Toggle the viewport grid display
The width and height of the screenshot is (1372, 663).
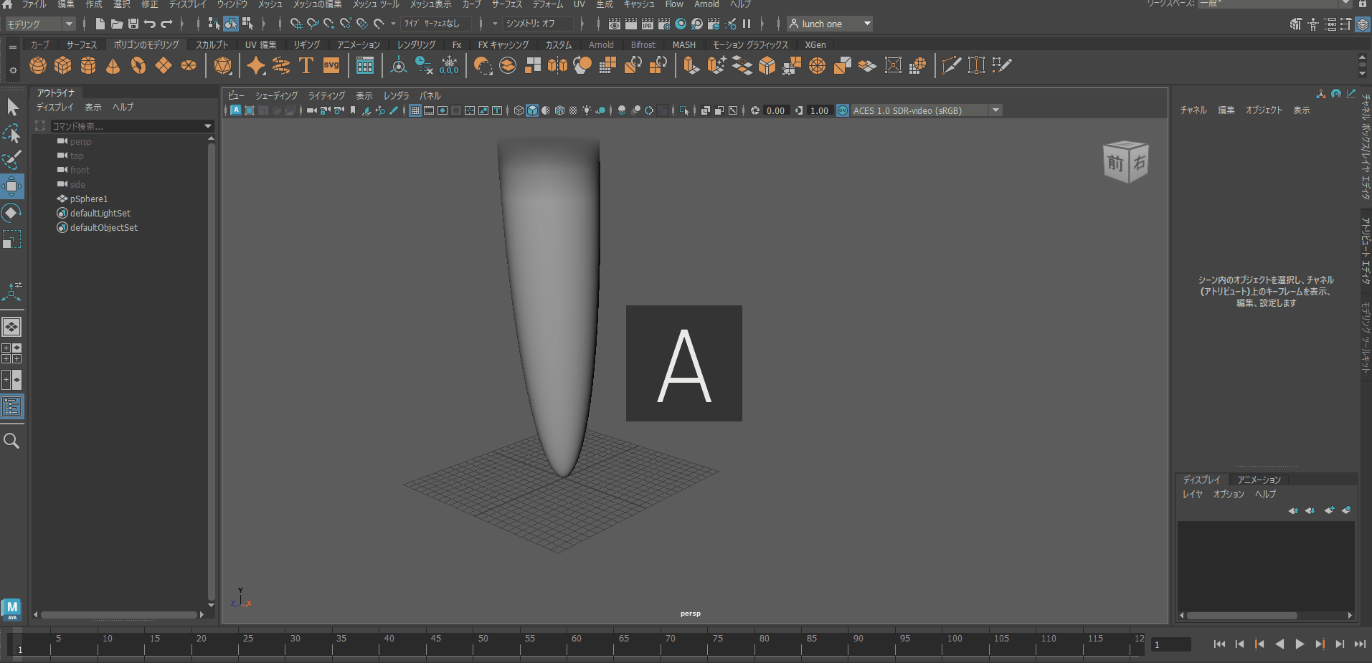(x=415, y=110)
